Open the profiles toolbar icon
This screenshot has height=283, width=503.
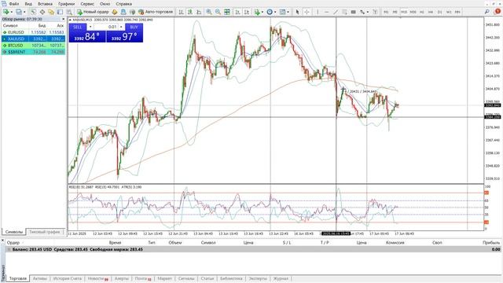click(x=19, y=12)
